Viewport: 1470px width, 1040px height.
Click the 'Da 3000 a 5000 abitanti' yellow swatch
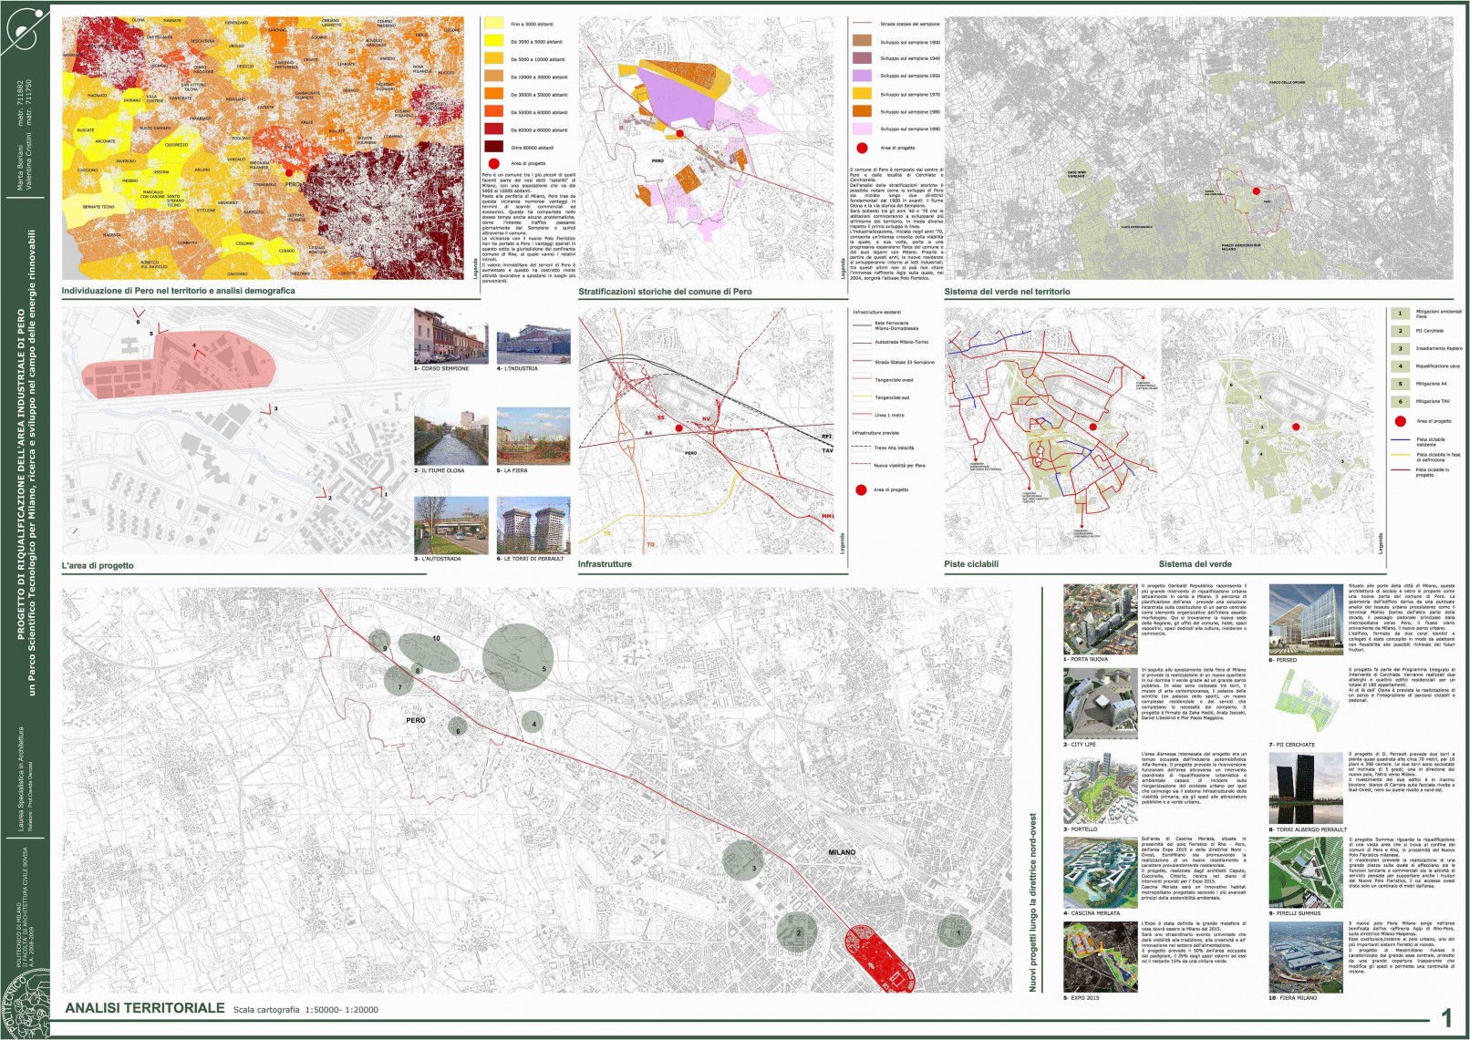[493, 40]
